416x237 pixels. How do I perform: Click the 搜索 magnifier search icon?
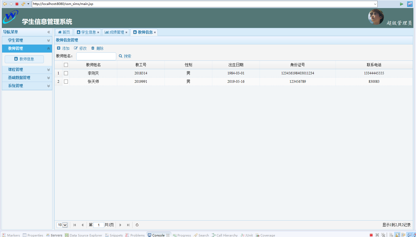(121, 56)
